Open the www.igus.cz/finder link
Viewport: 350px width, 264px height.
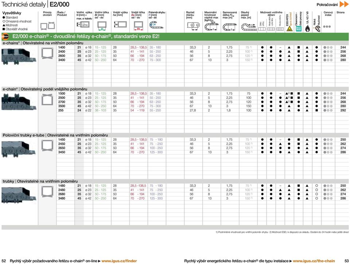pyautogui.click(x=119, y=261)
